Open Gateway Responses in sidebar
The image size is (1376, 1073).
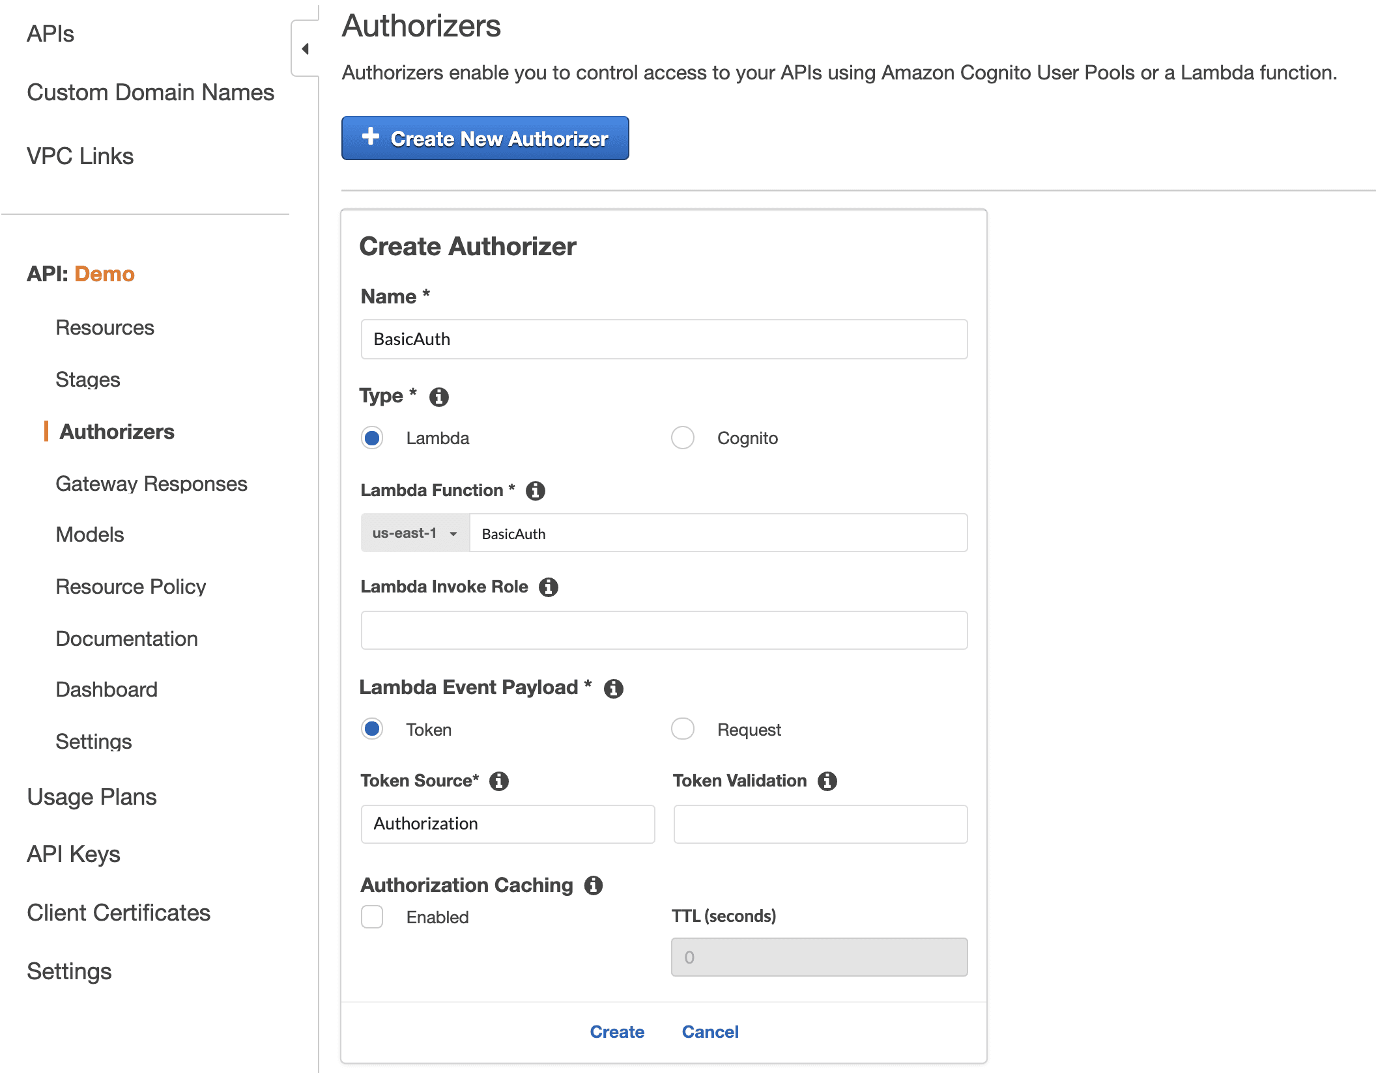151,484
